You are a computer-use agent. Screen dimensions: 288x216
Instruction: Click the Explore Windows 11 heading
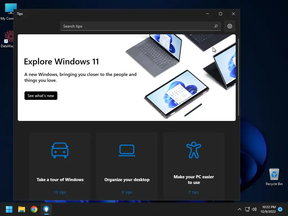(61, 62)
